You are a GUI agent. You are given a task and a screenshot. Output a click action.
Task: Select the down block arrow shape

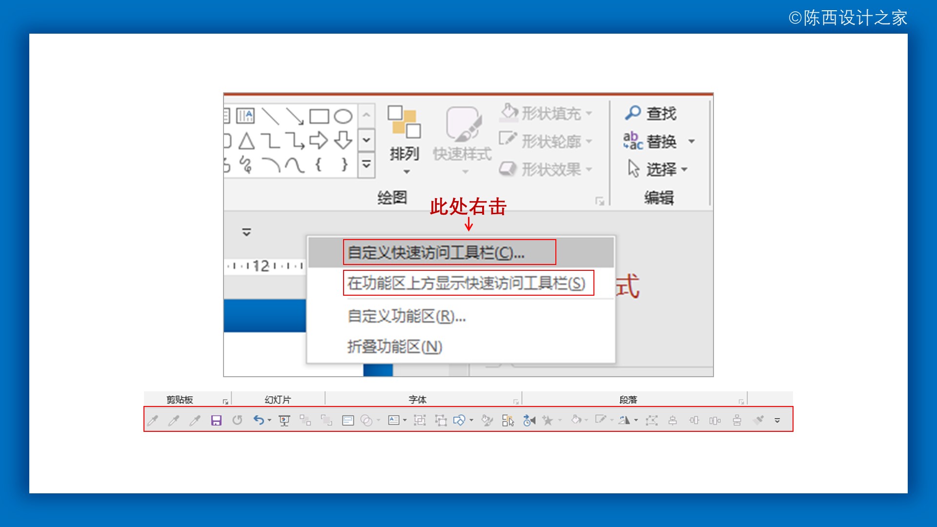coord(343,141)
